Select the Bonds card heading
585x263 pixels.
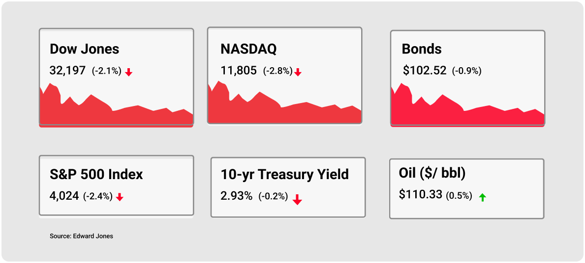[422, 49]
